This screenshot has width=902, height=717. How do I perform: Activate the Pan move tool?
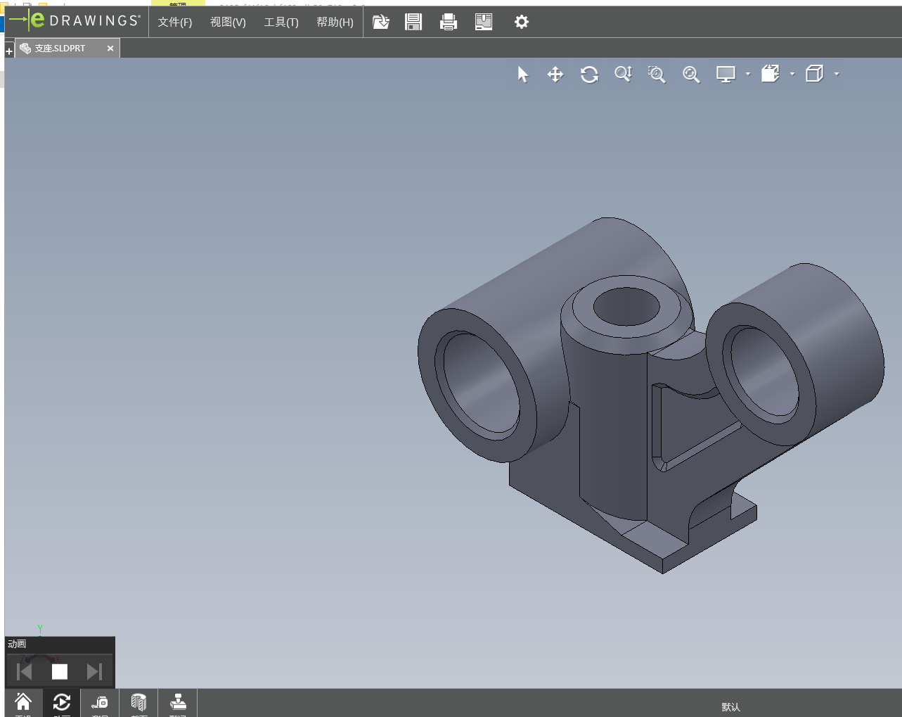(555, 75)
